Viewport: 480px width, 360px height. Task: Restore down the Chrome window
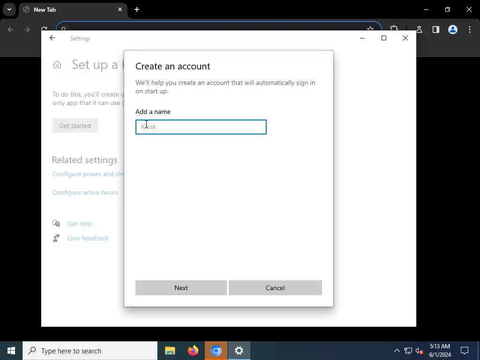448,9
